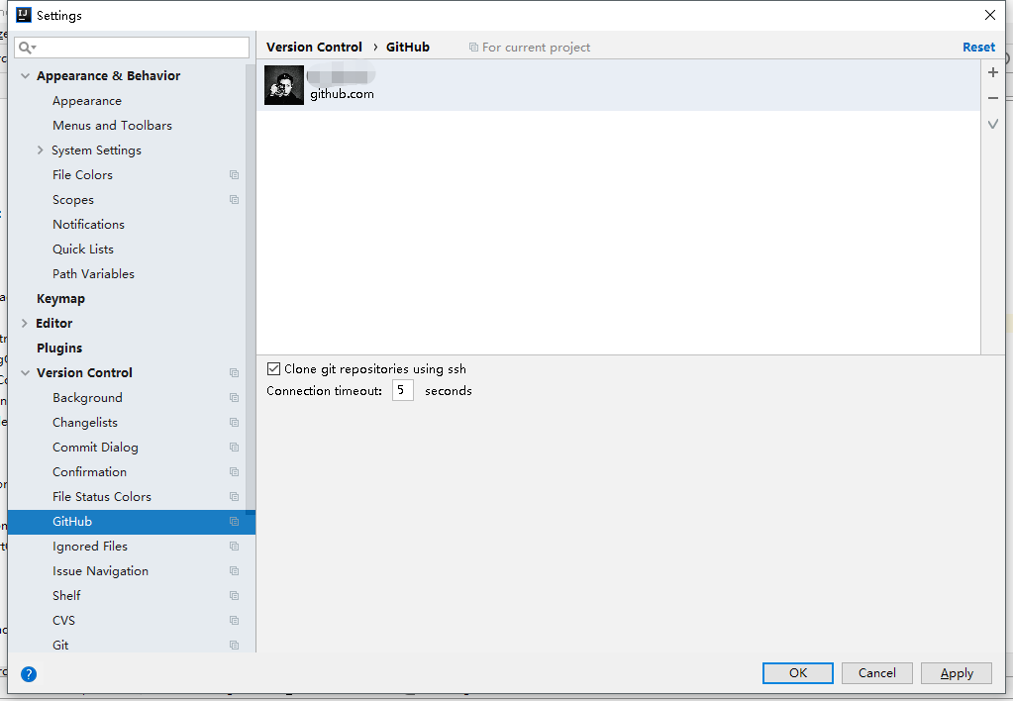
Task: Click project-level icon next to Background
Action: coord(234,398)
